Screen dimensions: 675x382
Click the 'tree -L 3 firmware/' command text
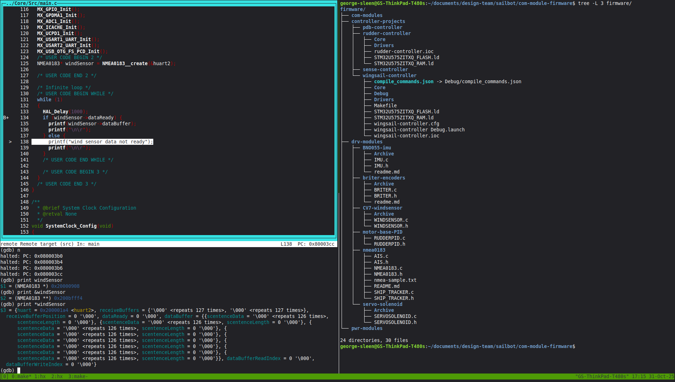[605, 3]
